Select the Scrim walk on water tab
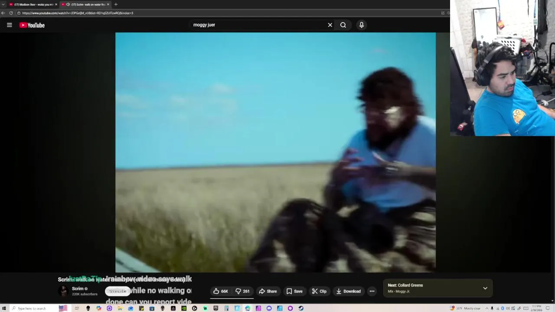The image size is (555, 312). [85, 4]
